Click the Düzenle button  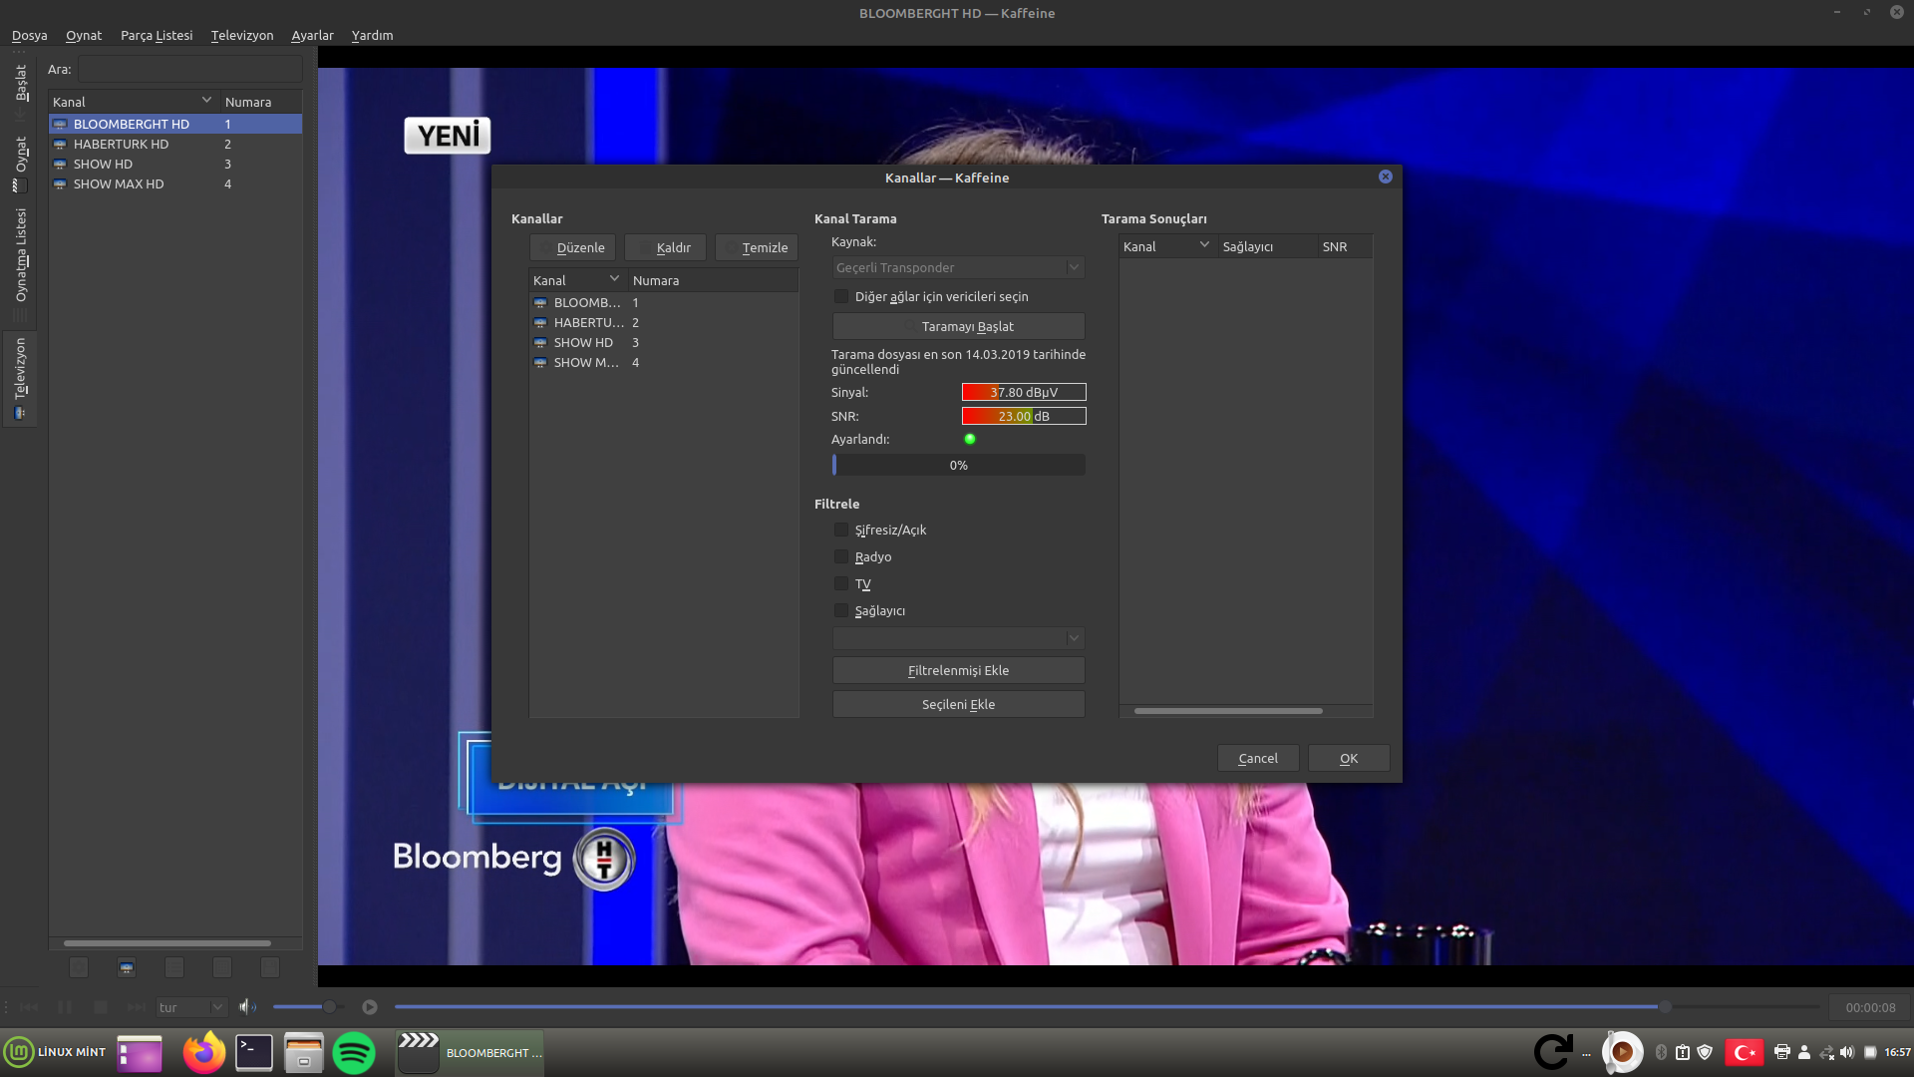pos(572,247)
